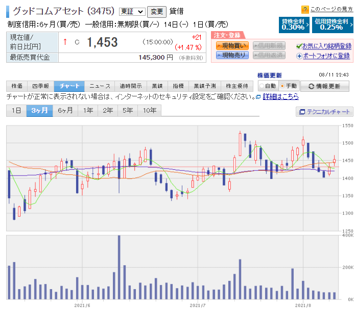Image resolution: width=355 pixels, height=309 pixels.
Task: Open the 株主優待 tab
Action: click(237, 86)
